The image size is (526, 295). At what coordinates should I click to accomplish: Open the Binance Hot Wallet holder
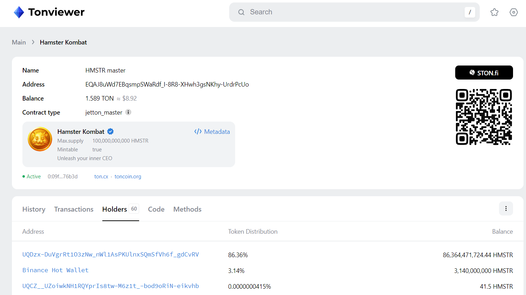pos(55,270)
